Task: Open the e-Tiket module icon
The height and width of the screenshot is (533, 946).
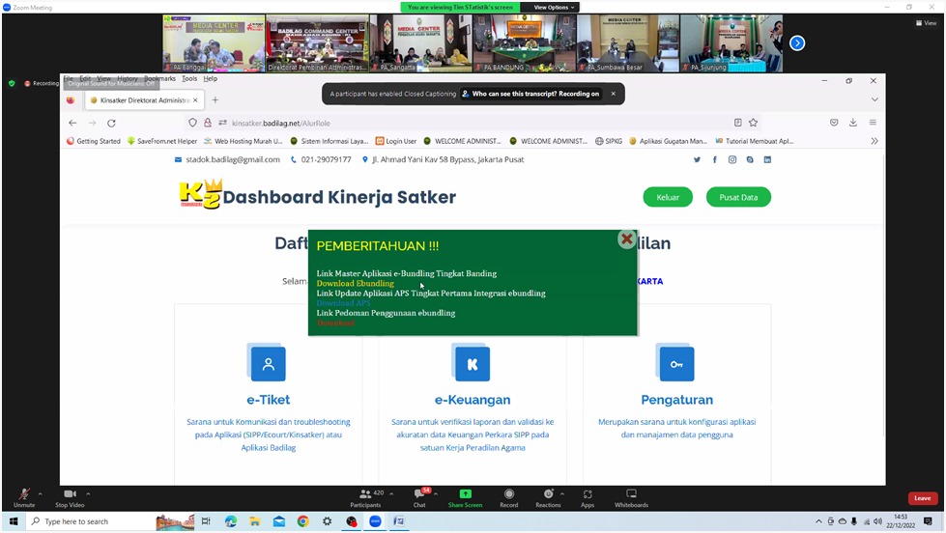Action: tap(268, 364)
